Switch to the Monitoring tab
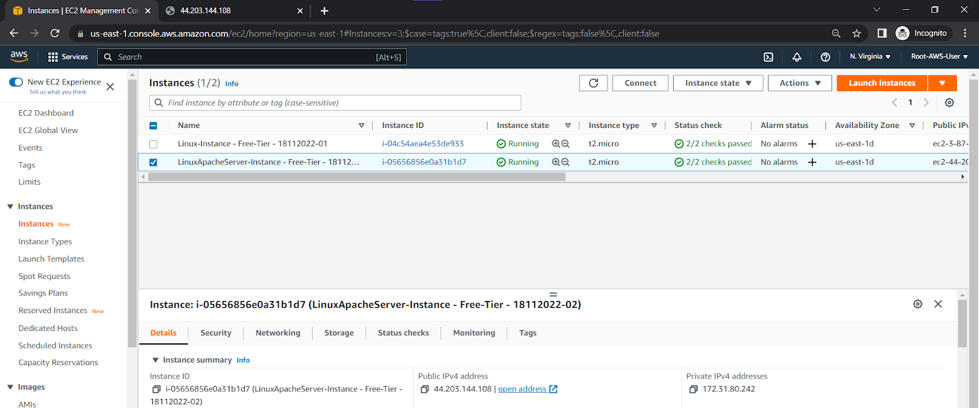Viewport: 979px width, 408px height. coord(474,333)
